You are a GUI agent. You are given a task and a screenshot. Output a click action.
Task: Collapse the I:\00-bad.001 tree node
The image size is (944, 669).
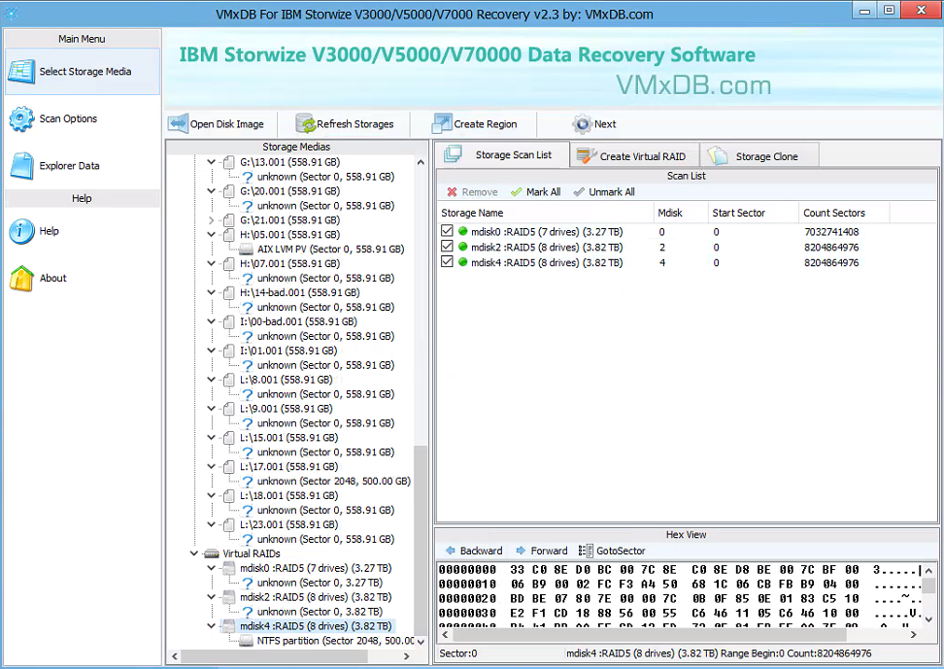point(212,321)
